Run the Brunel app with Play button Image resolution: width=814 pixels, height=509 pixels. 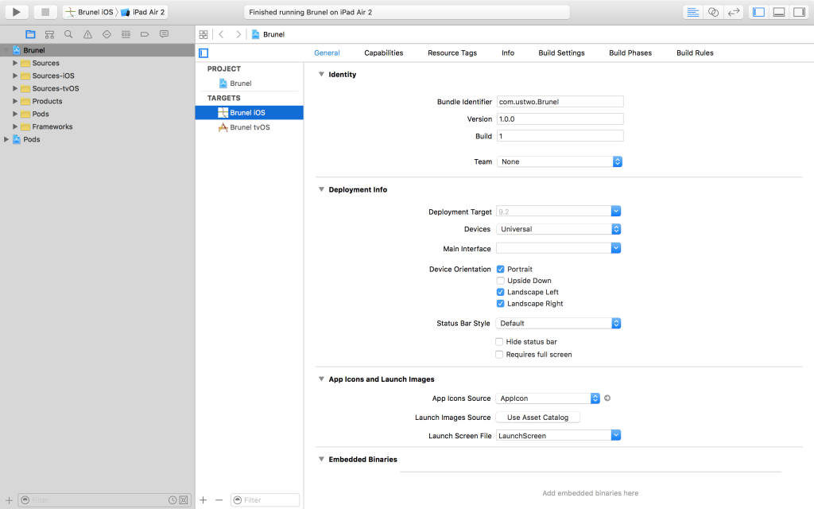coord(16,12)
